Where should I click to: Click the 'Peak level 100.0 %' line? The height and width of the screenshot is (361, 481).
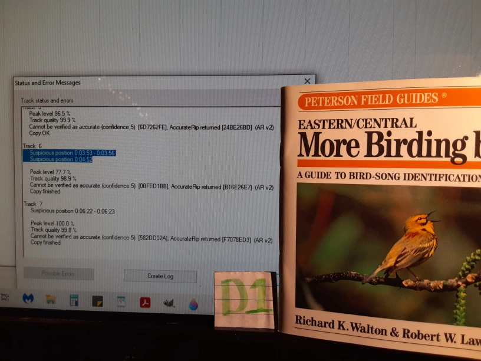tap(52, 224)
